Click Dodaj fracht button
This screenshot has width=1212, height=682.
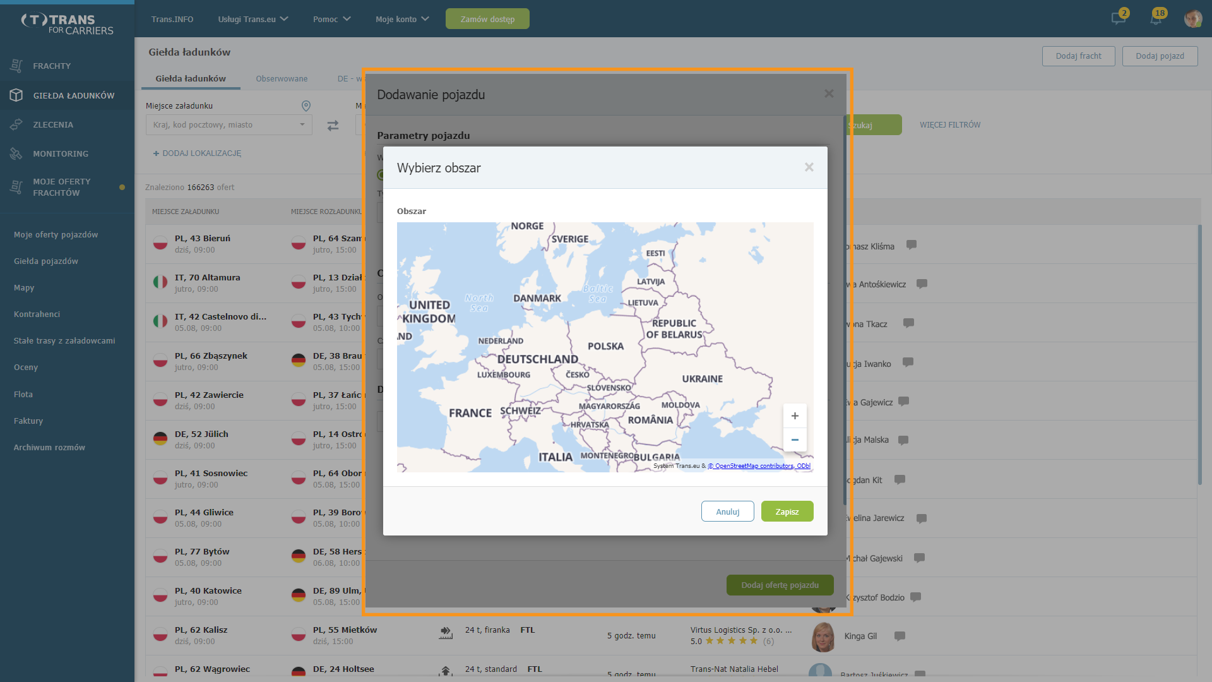point(1078,56)
